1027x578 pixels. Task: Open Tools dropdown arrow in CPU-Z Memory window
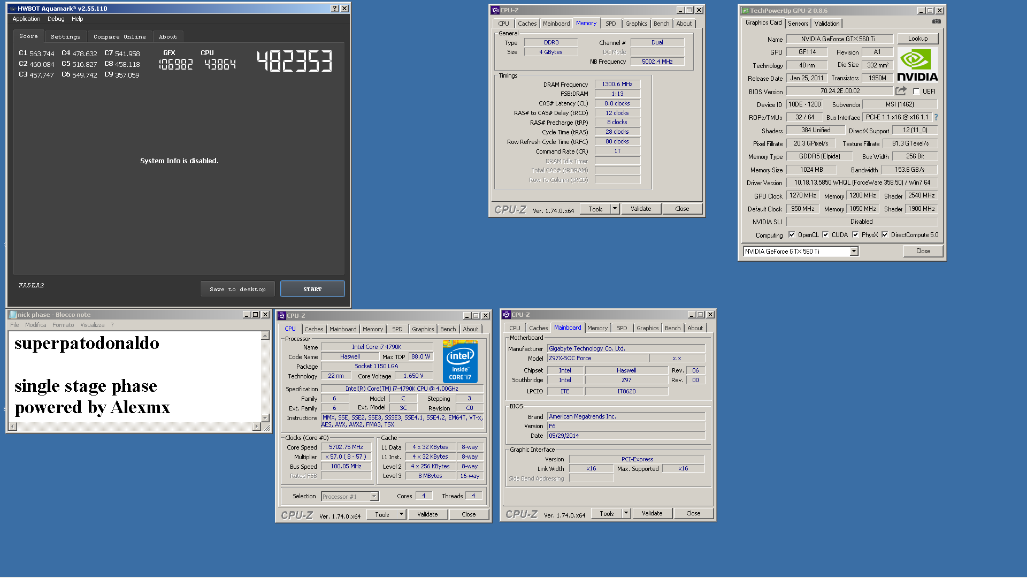click(615, 209)
